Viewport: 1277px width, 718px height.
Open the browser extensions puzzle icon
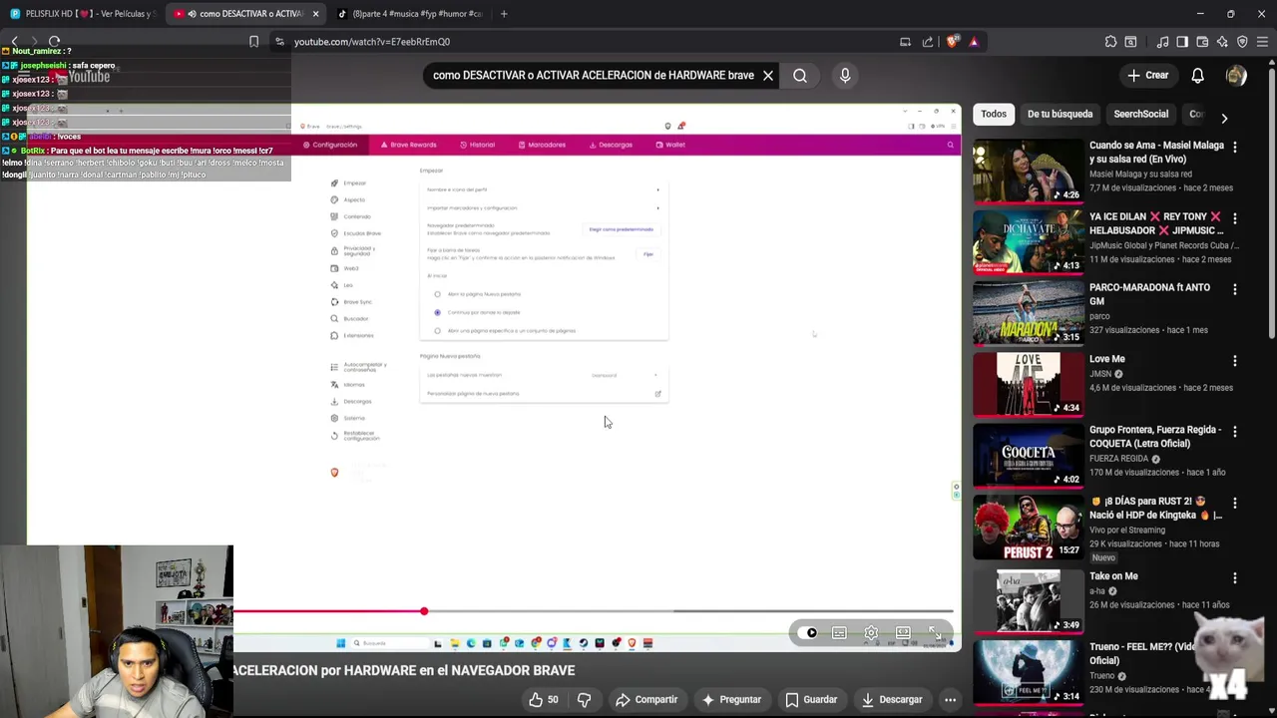pyautogui.click(x=1110, y=42)
